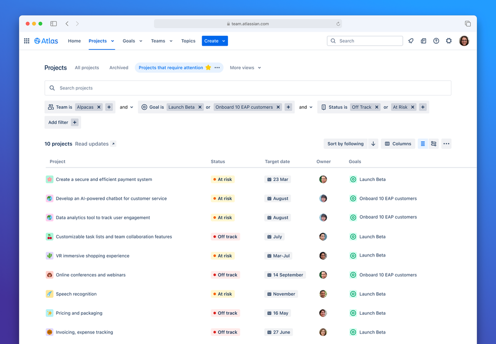
Task: Click the cherry icon of Customizable task lists
Action: 50,237
